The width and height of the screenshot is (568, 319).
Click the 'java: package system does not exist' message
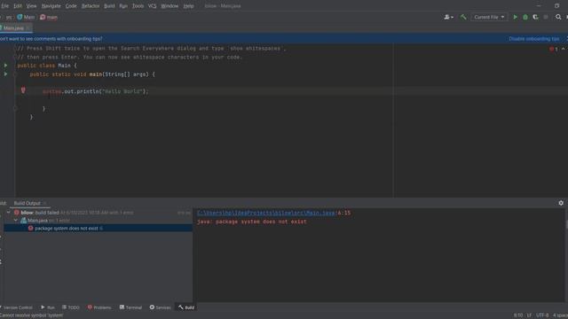[252, 222]
